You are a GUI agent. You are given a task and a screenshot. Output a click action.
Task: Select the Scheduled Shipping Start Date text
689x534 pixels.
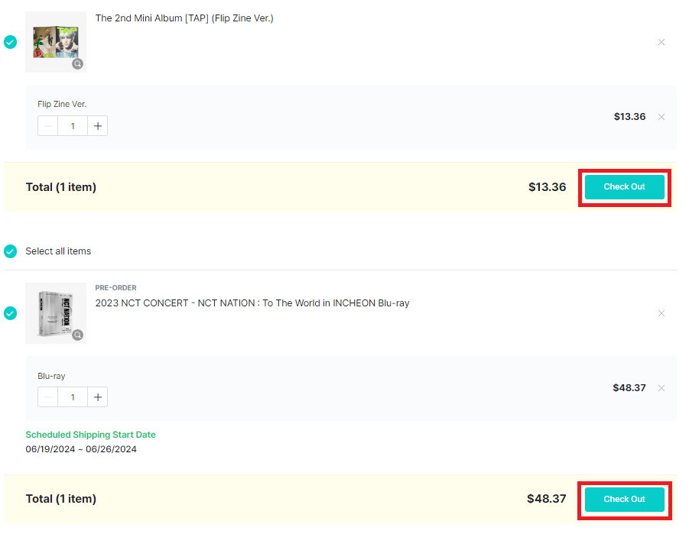pos(90,435)
